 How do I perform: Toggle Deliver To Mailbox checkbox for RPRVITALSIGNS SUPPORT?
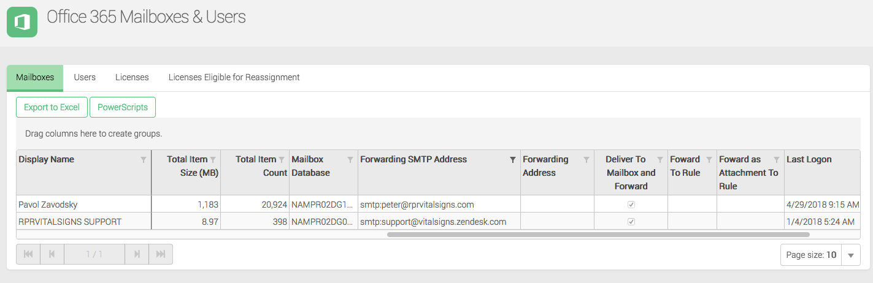pyautogui.click(x=631, y=222)
